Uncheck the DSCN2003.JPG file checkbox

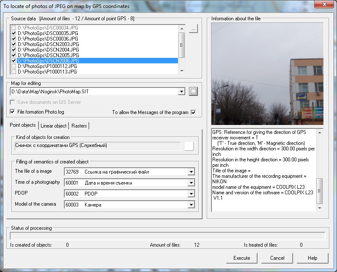click(x=14, y=44)
